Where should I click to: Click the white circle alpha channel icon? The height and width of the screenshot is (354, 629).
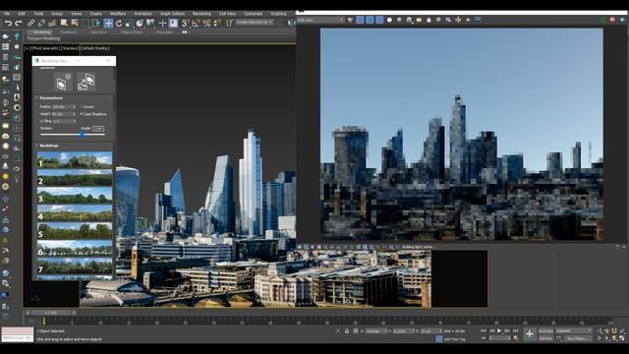click(x=389, y=20)
